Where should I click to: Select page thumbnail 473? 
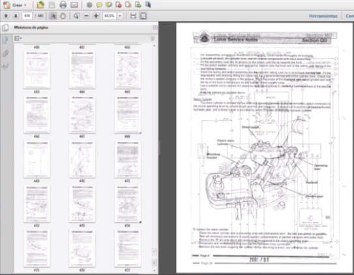coord(82,204)
